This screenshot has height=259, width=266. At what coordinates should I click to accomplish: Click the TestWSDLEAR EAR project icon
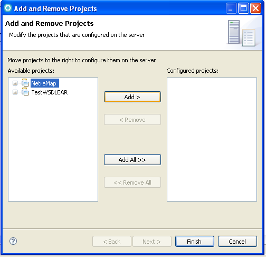(25, 92)
